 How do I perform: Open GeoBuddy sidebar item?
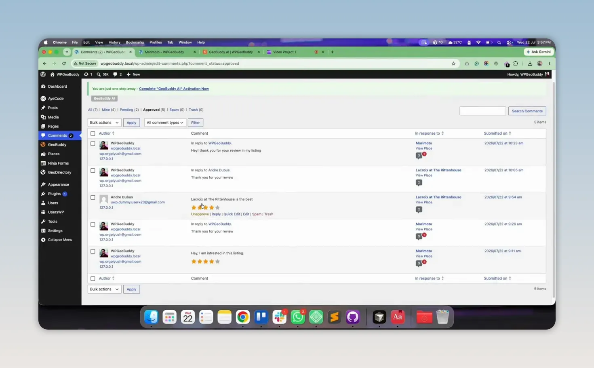57,145
